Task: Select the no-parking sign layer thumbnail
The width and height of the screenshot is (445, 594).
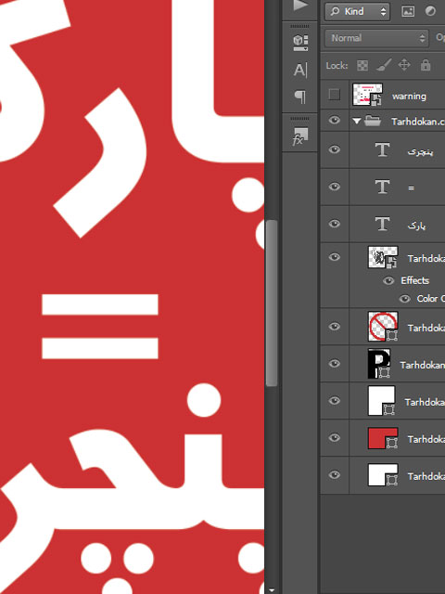Action: coord(383,326)
